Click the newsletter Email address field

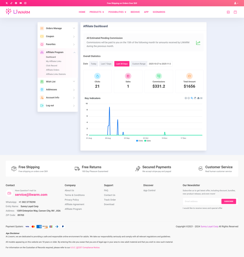(202, 201)
